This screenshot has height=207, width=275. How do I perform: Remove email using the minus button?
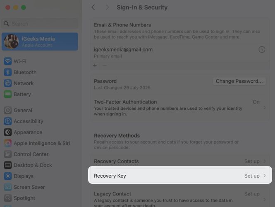click(105, 65)
